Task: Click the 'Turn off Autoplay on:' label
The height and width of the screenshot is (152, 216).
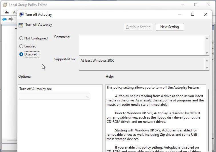Action: [35, 89]
